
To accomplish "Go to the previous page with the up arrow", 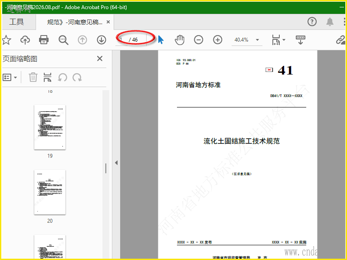I will [82, 40].
